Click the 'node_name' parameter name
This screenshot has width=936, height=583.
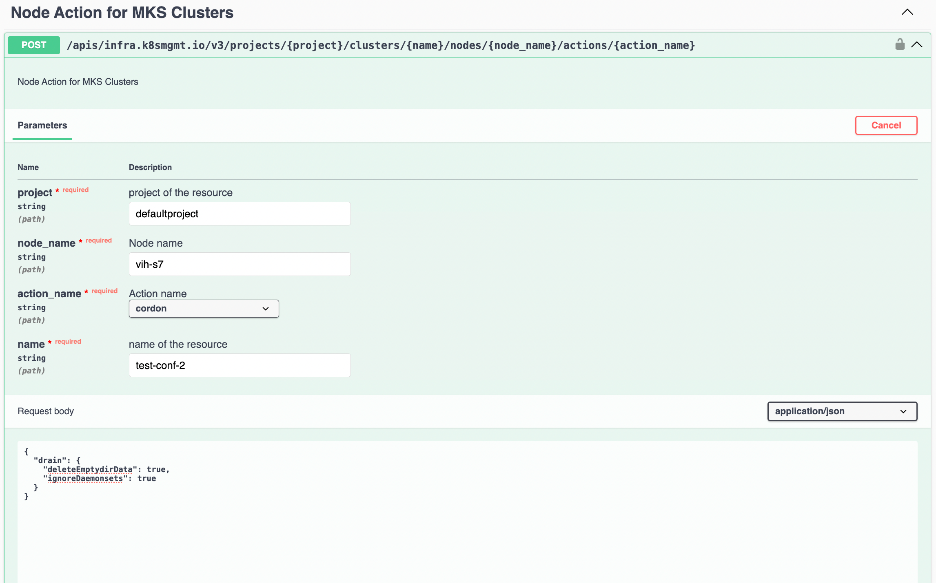click(47, 243)
